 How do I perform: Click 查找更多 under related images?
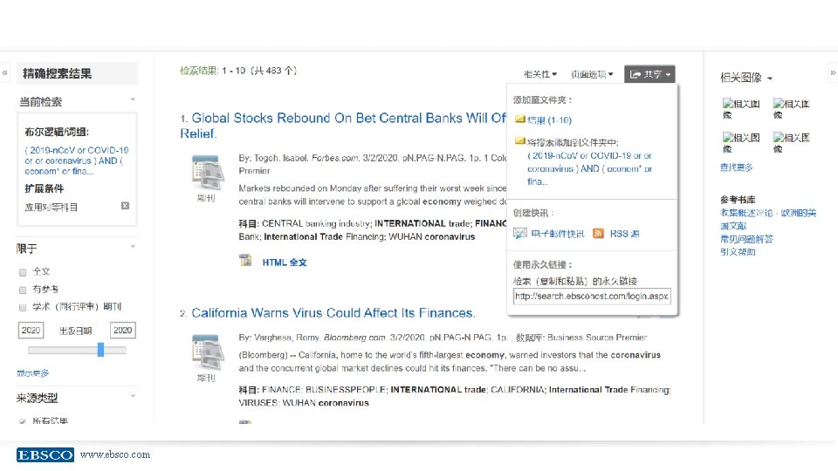736,167
